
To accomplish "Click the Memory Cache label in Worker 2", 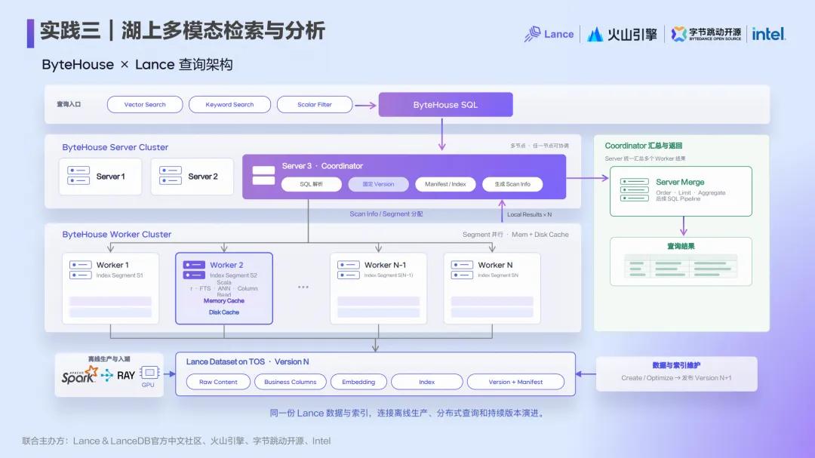I will 224,301.
